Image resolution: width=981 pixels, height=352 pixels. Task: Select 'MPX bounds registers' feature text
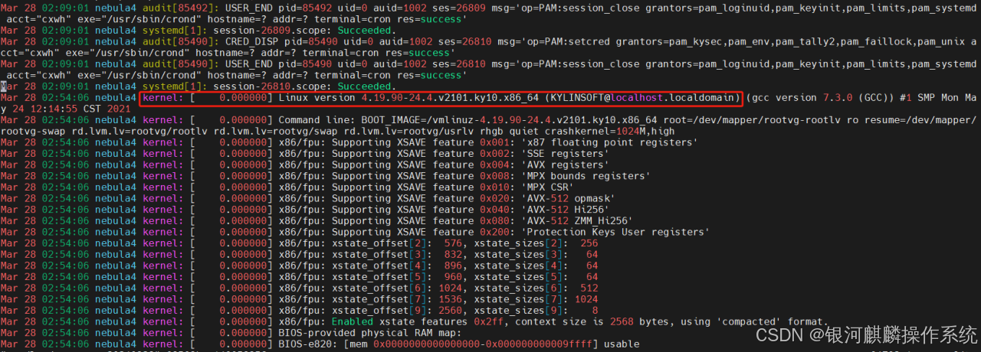pyautogui.click(x=586, y=176)
